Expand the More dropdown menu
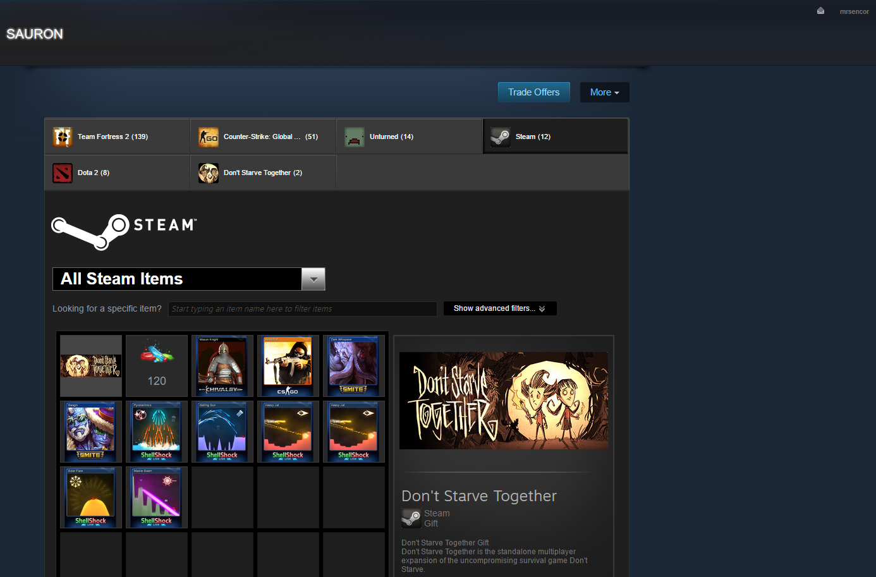 [605, 92]
